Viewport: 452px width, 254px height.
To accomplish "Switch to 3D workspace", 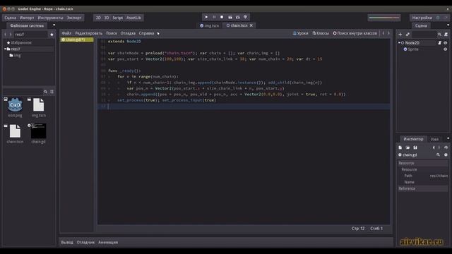I will click(x=107, y=18).
